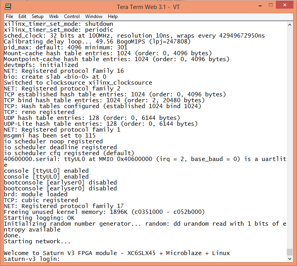
Task: Click the 'Starting network...' terminal line
Action: 37,241
